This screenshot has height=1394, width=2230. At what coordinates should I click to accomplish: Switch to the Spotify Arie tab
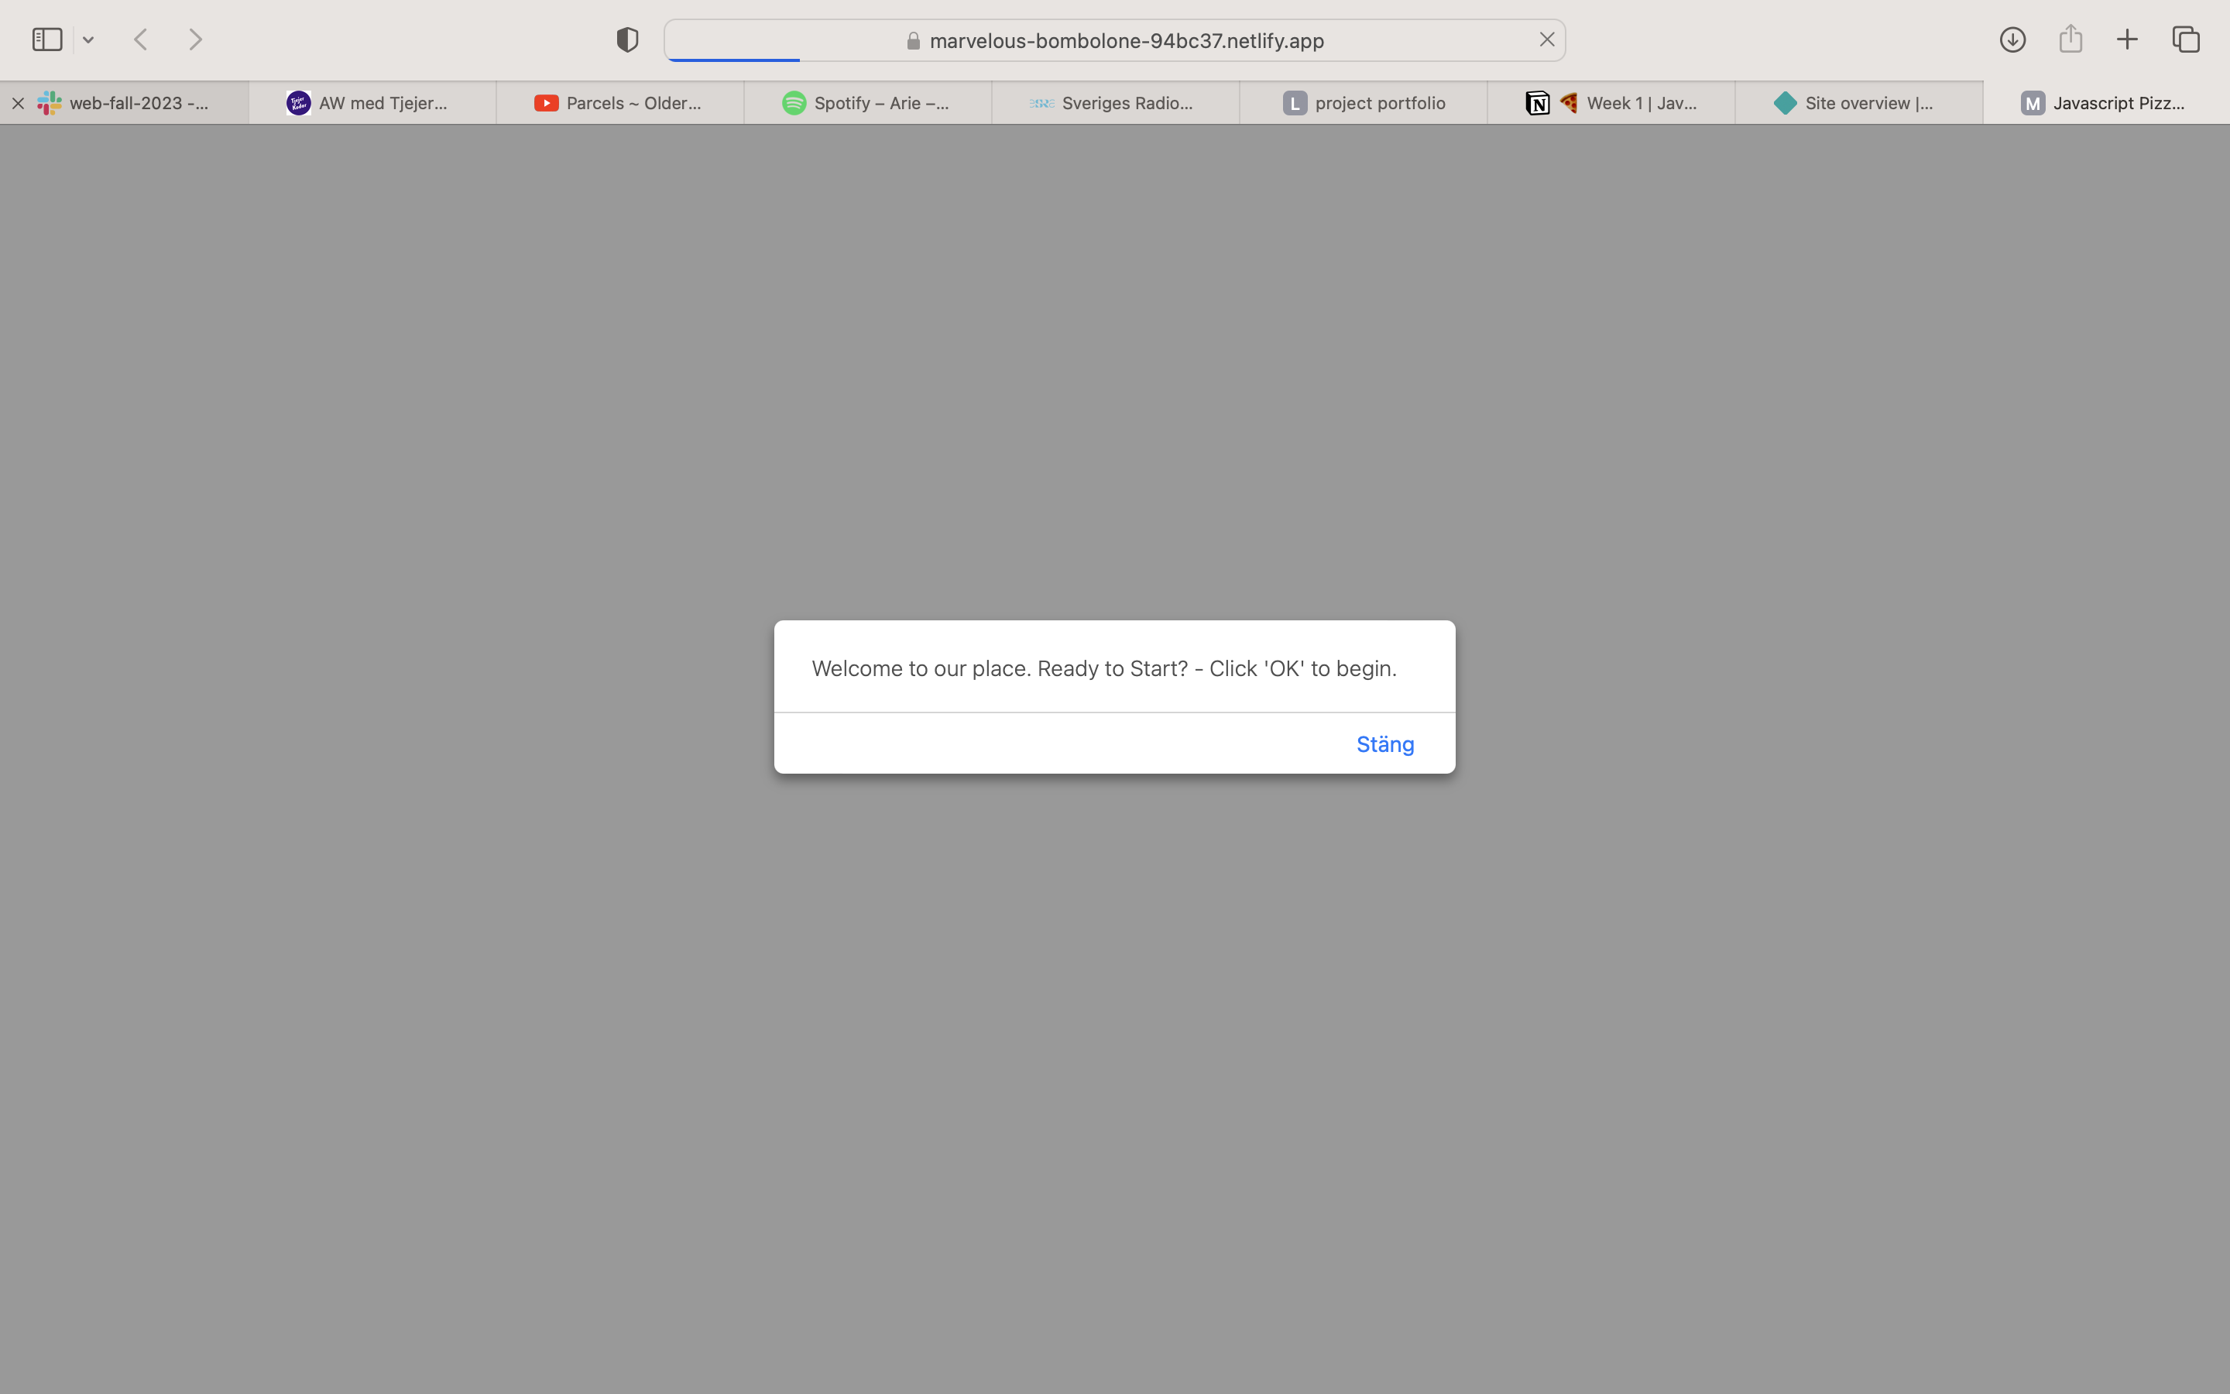click(x=868, y=103)
